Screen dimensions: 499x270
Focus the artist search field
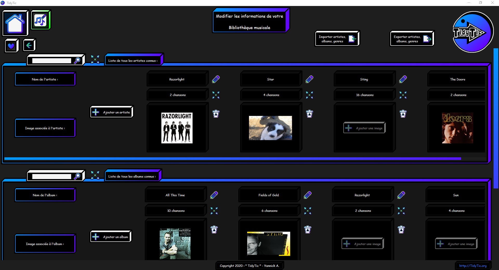pos(51,61)
